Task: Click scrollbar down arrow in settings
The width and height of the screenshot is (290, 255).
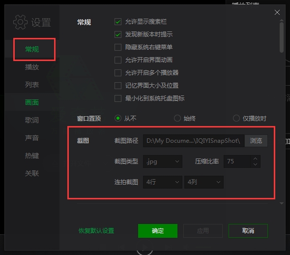Action: point(282,203)
